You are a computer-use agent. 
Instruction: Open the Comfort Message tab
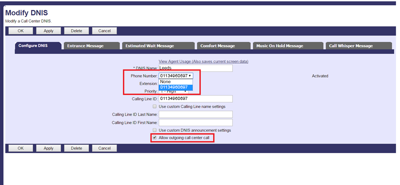click(224, 46)
